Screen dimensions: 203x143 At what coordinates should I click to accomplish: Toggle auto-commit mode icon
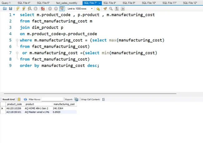pyautogui.click(x=62, y=9)
